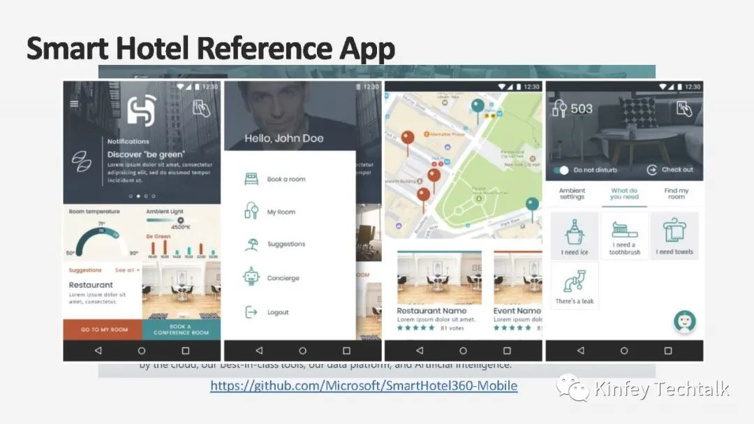Viewport: 754px width, 424px height.
Task: Open the concierge chatbot floating icon
Action: pos(684,321)
